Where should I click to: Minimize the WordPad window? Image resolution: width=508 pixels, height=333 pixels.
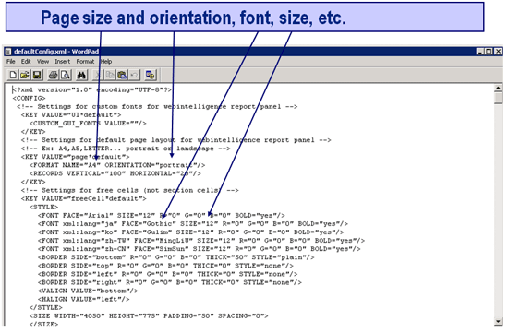tap(480, 51)
